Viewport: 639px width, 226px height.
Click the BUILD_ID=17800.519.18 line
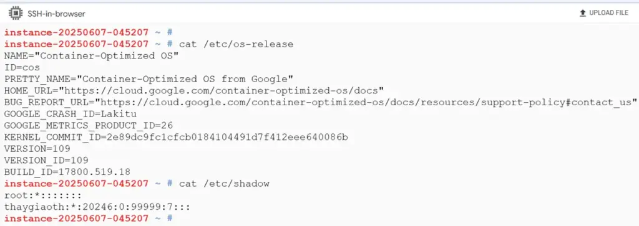pyautogui.click(x=67, y=172)
